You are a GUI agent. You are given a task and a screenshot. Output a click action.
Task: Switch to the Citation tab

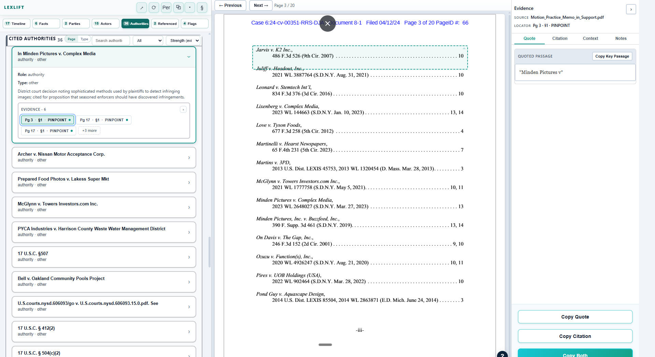point(560,38)
